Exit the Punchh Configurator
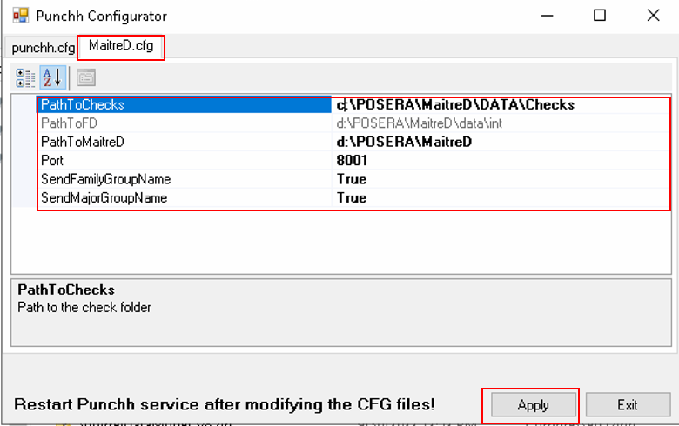 coord(627,405)
